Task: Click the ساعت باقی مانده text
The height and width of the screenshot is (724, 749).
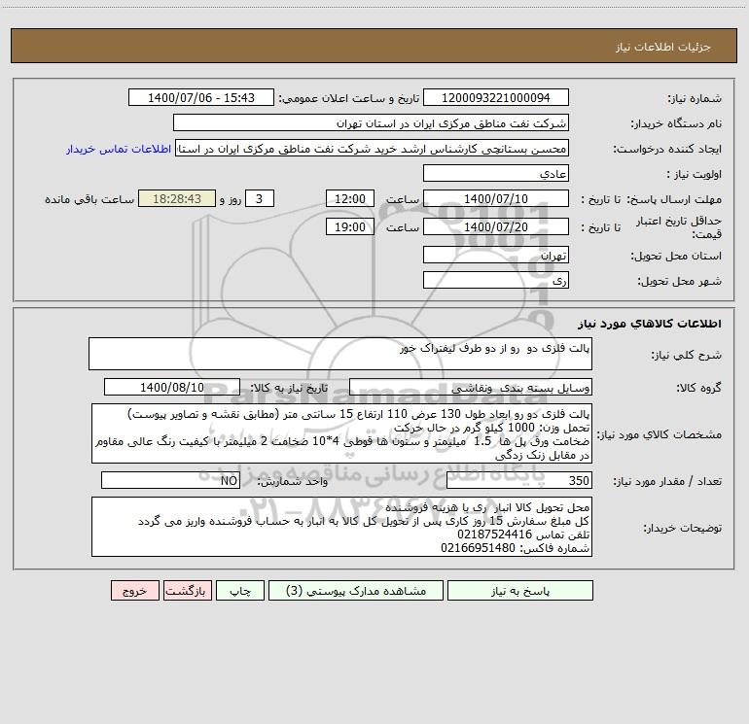Action: 89,199
